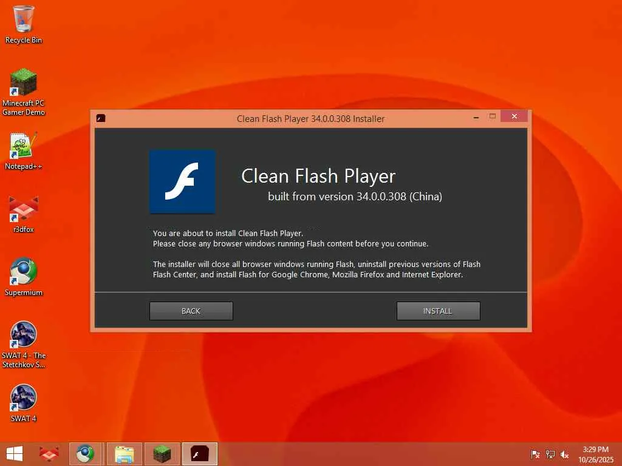This screenshot has height=466, width=622.
Task: Click the installer title bar Flash icon
Action: [x=101, y=118]
